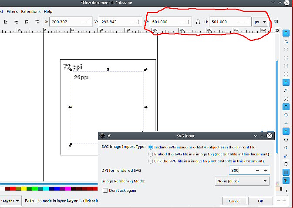Increase DPI for rendered SVG with plus
Image resolution: width=293 pixels, height=208 pixels.
click(266, 170)
